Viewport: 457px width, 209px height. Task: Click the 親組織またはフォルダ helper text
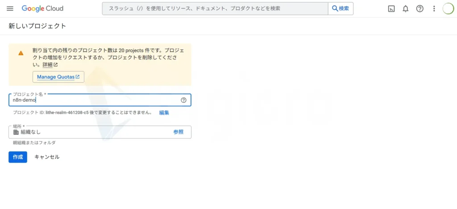point(34,143)
